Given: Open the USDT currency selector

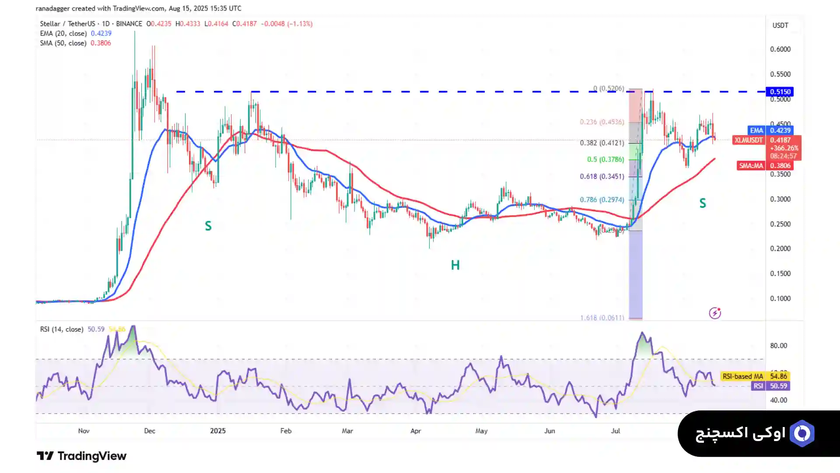Looking at the screenshot, I should click(x=780, y=25).
